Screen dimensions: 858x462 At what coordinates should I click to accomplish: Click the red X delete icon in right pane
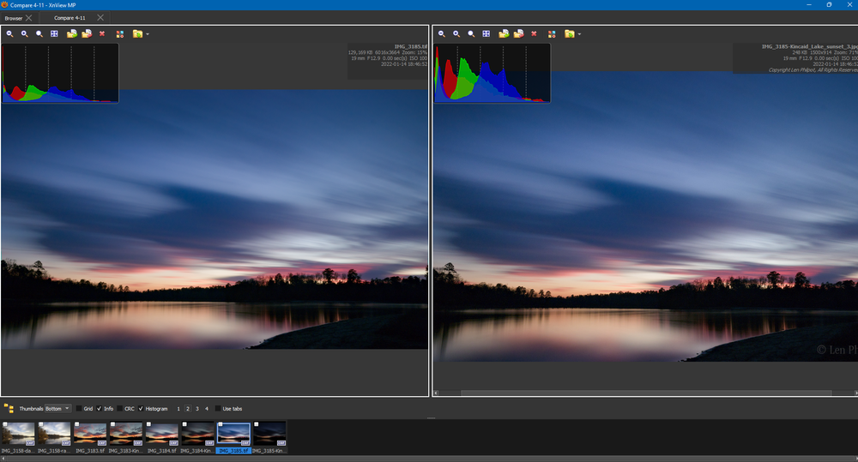coord(534,34)
